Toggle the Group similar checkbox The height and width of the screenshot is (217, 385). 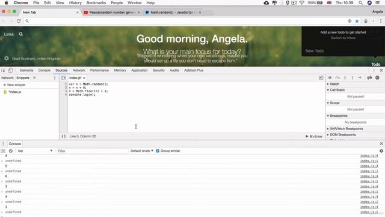(x=158, y=151)
